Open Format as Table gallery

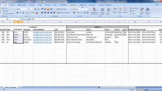[102, 11]
